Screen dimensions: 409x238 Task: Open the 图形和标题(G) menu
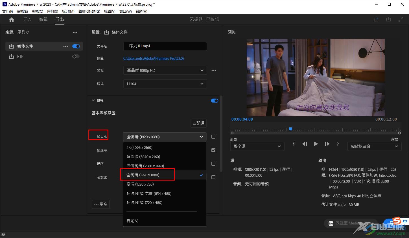tap(89, 12)
